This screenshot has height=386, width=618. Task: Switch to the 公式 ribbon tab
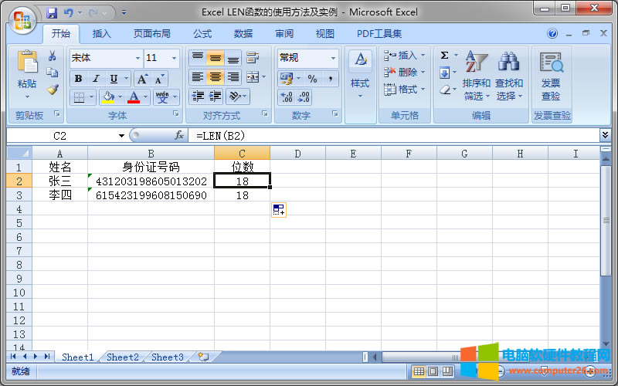pyautogui.click(x=202, y=34)
